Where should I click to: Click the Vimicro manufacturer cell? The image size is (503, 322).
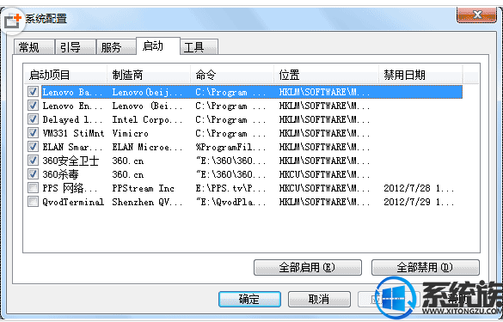pyautogui.click(x=130, y=133)
